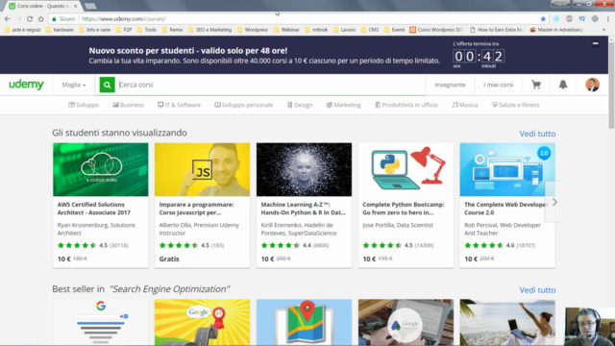Open the Design category
This screenshot has width=615, height=346.
point(300,105)
